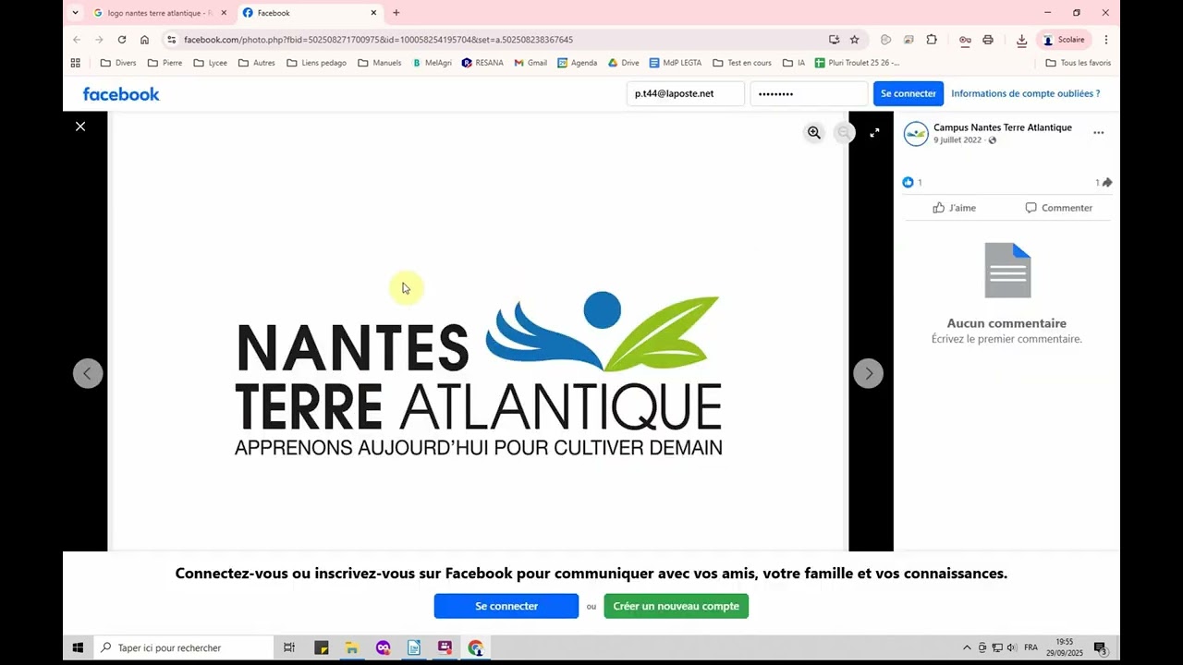Open the apps grid in bookmarks bar
1183x665 pixels.
click(x=76, y=63)
